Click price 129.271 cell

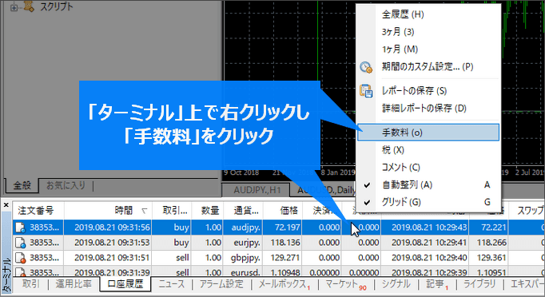coord(285,258)
